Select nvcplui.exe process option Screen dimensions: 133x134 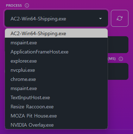click(x=56, y=70)
